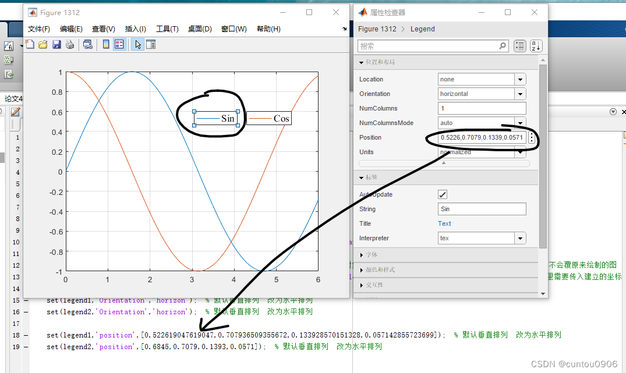Open the 帮助(H) menu
The height and width of the screenshot is (373, 626).
(x=268, y=29)
